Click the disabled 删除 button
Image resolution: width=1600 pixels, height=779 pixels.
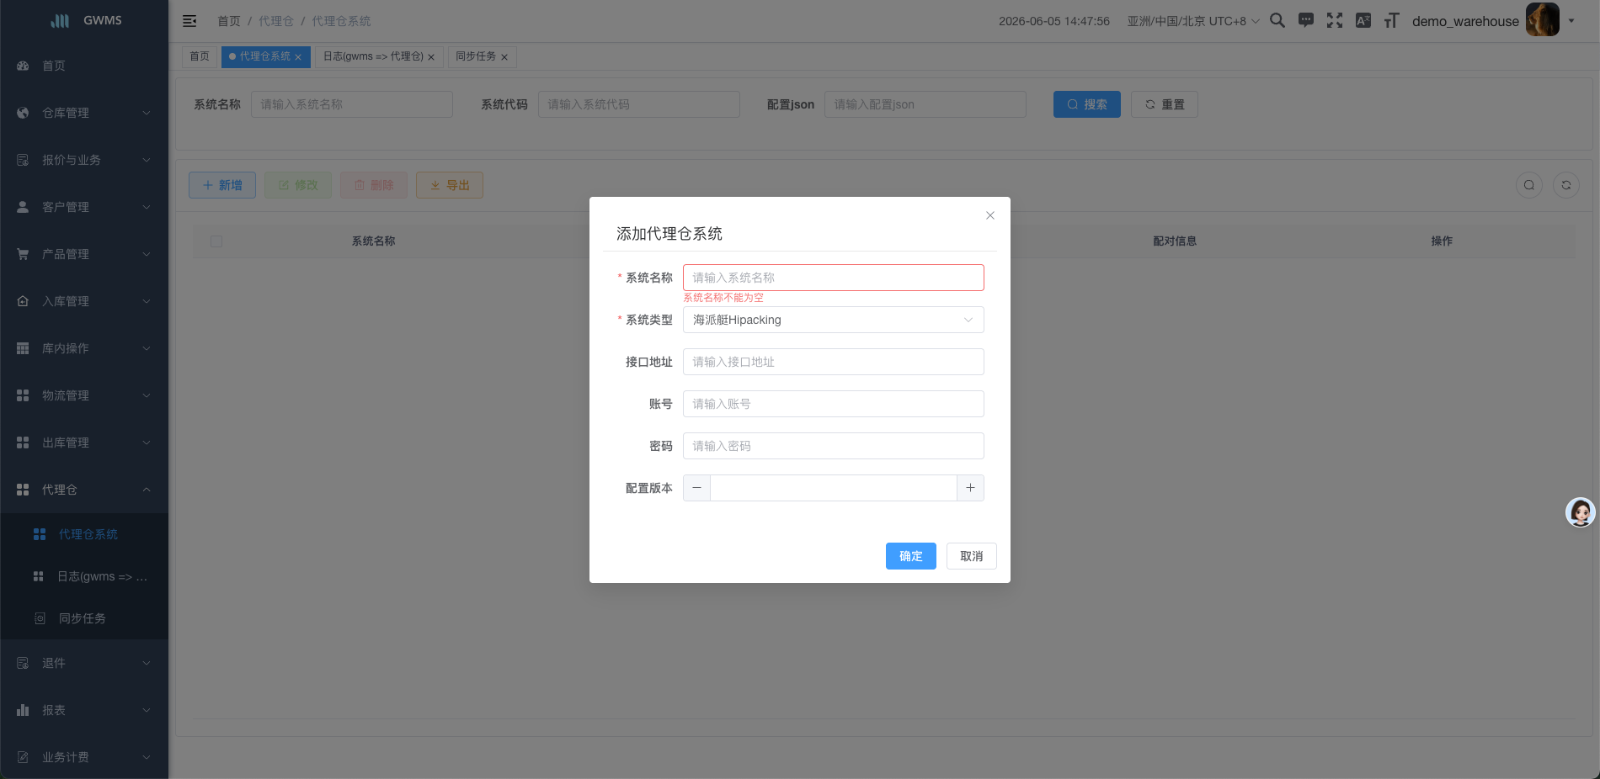[x=374, y=185]
